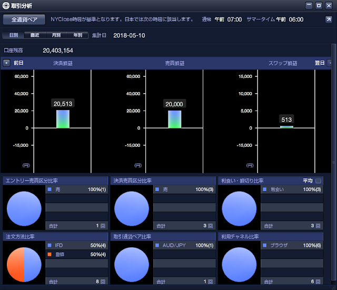The width and height of the screenshot is (337, 290).
Task: Open the 全通貨ペア currency pair selector
Action: coord(24,19)
